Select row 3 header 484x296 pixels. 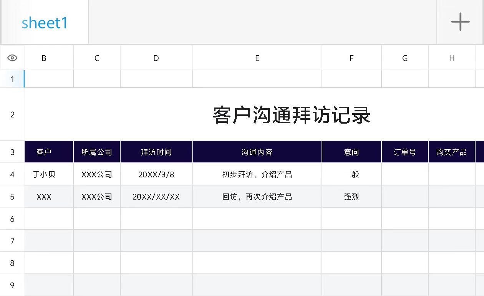[12, 152]
